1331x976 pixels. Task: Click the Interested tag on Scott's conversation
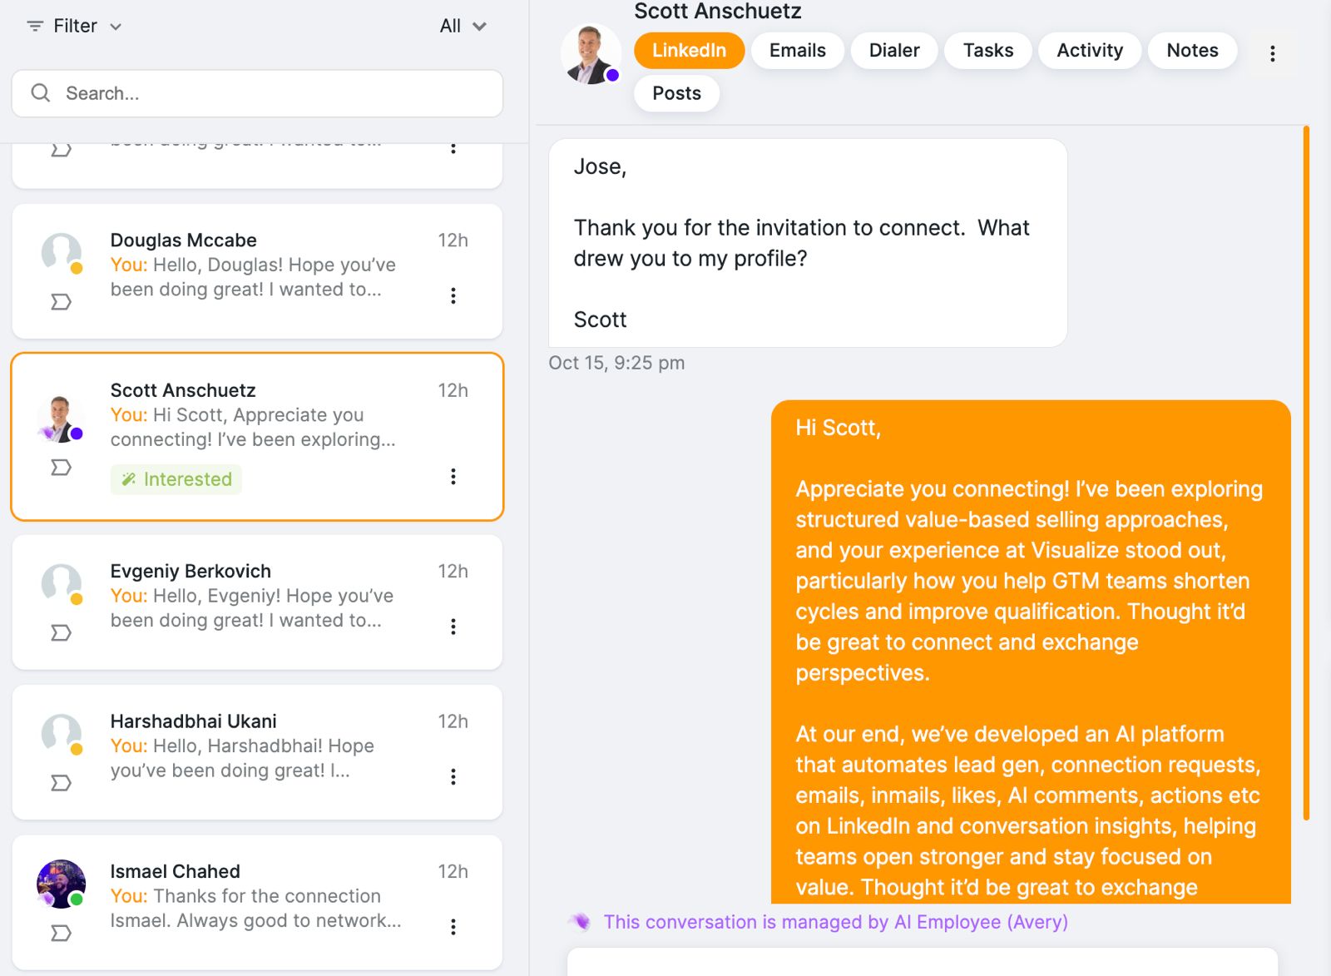176,479
